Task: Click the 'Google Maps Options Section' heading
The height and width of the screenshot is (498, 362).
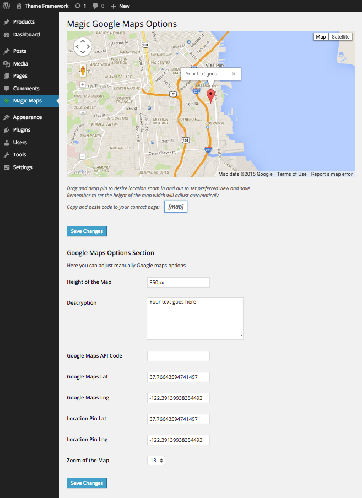Action: click(x=111, y=253)
